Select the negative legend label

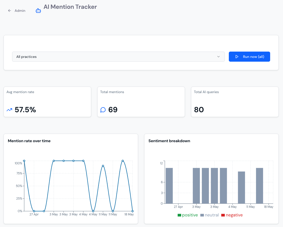point(234,215)
